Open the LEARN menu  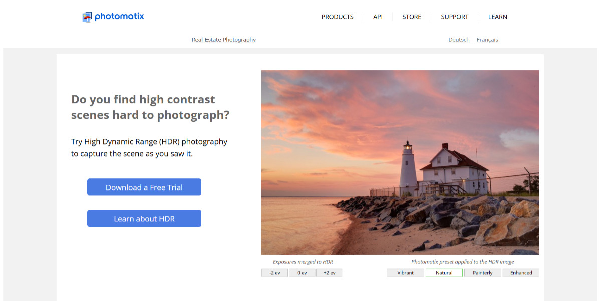[498, 17]
